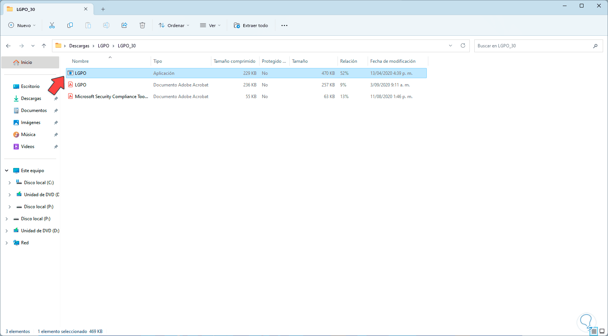Click Descargas in the address breadcrumb

[79, 46]
